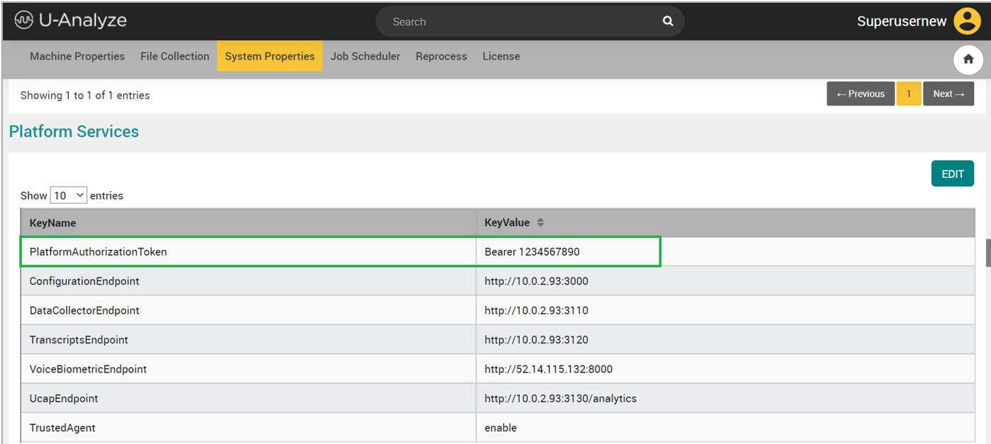Click the http://52.14.115.132:8000 value
The image size is (991, 444).
click(549, 369)
